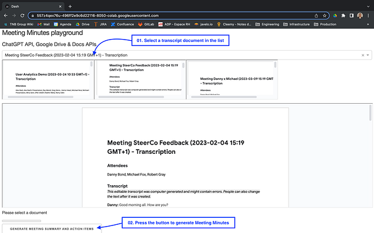Screen dimensions: 374x233
Task: Open the Confluence bookmark
Action: tap(122, 24)
